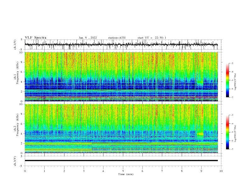Viewport: 249px width, 192px height.
Task: Click the ch.1 spectrogram color scale bar
Action: (227, 80)
